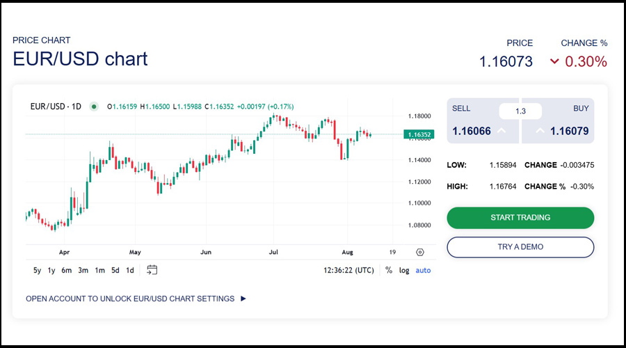Select the 6m time range
The height and width of the screenshot is (348, 626).
(66, 270)
